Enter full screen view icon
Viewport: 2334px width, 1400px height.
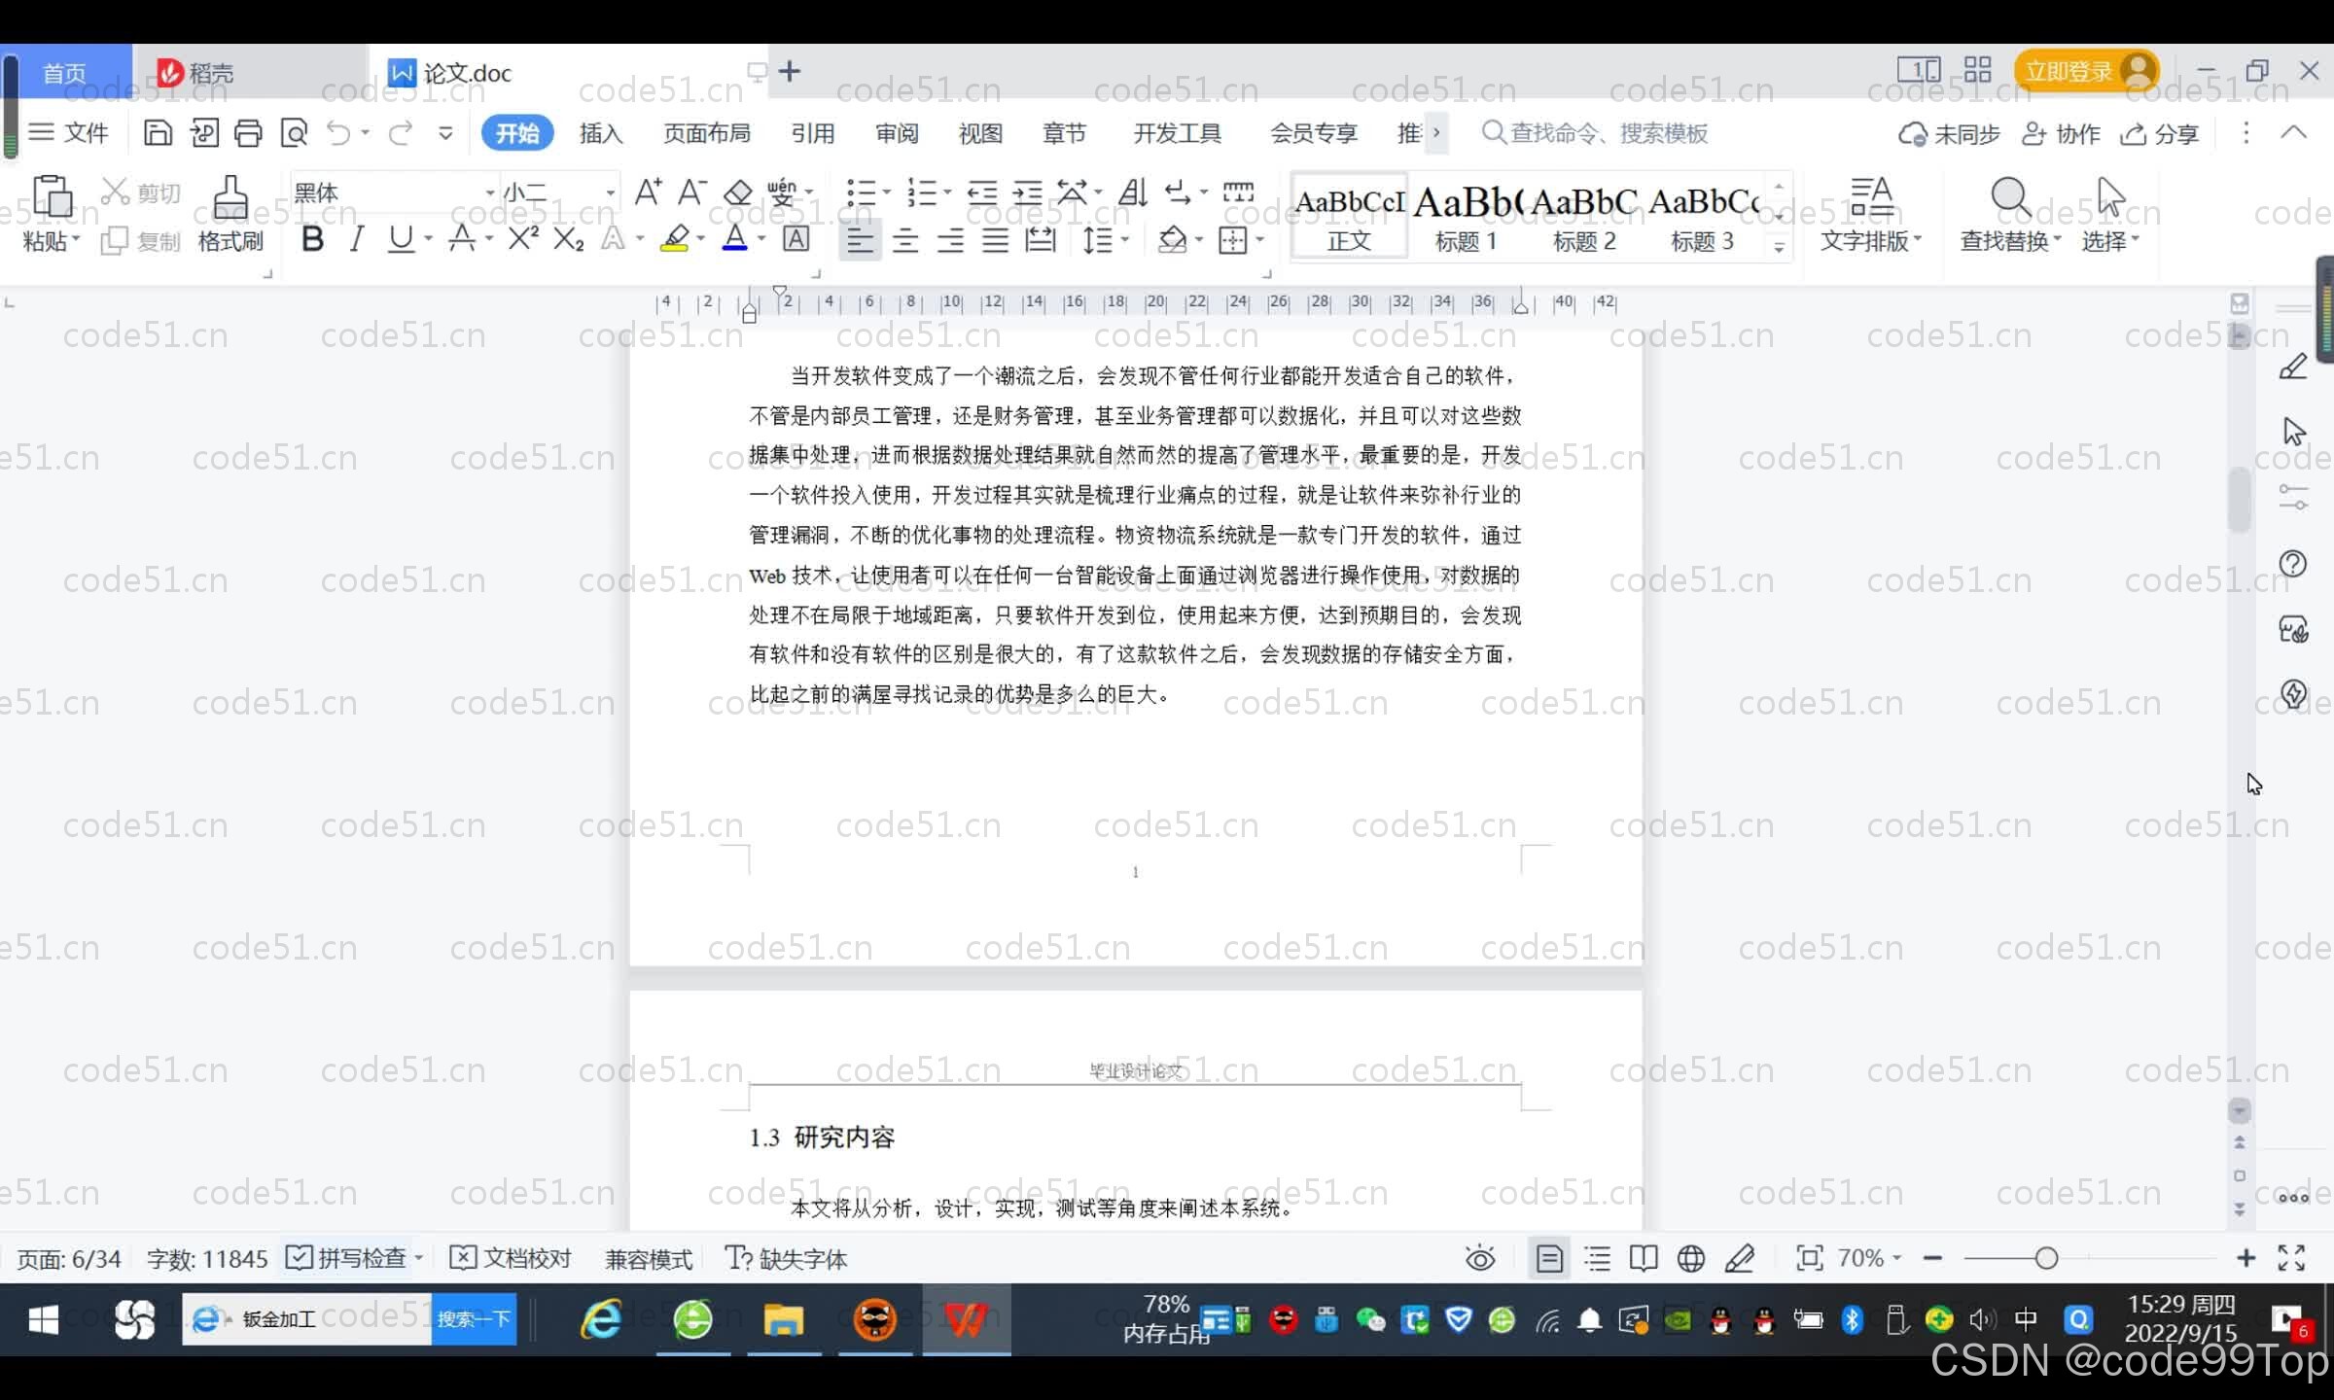tap(2291, 1258)
